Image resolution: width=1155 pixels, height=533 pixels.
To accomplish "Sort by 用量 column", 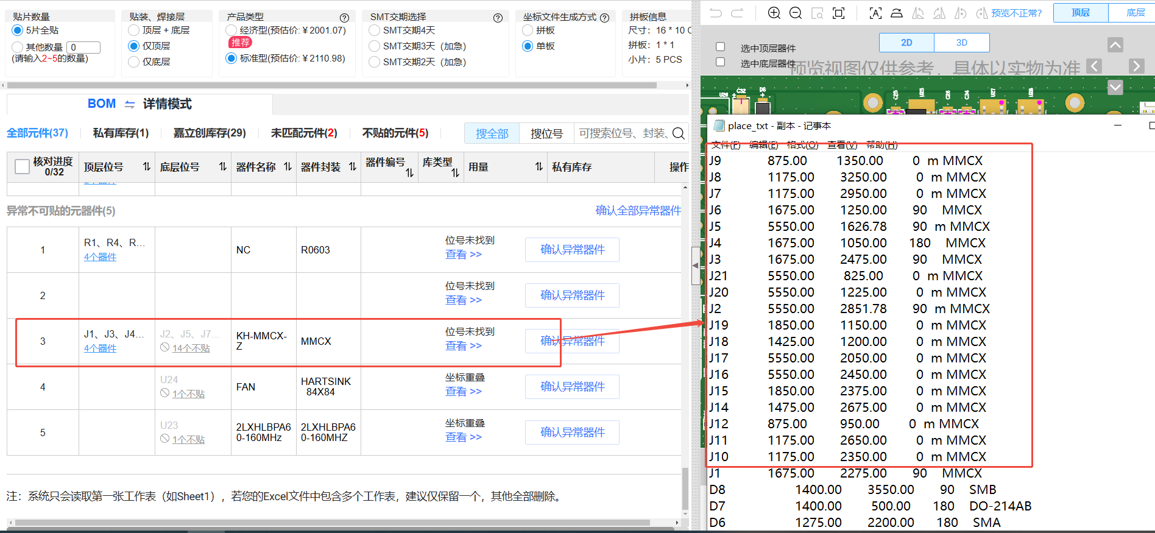I will point(539,166).
